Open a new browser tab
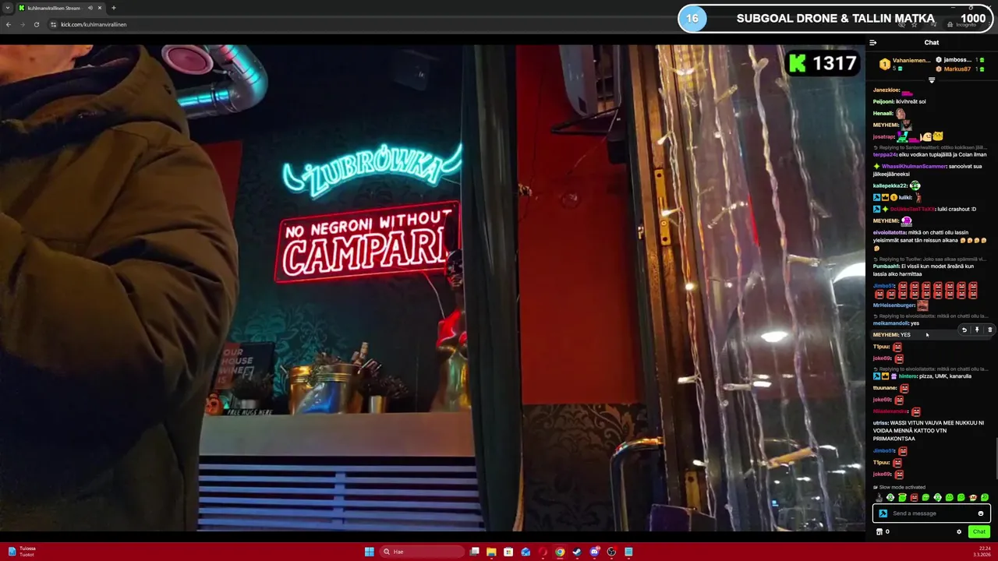Image resolution: width=998 pixels, height=561 pixels. 114,8
